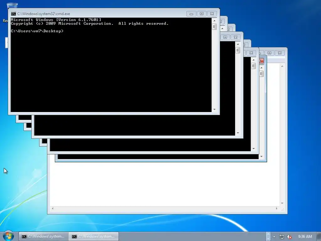Open the front cmd.exe title bar system icon
This screenshot has height=241, width=321.
[x=13, y=14]
